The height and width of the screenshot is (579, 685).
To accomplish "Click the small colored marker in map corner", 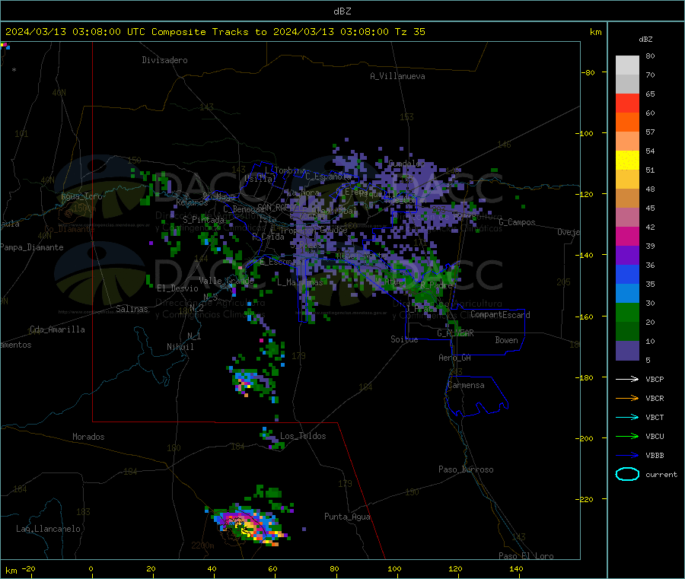I will click(5, 46).
